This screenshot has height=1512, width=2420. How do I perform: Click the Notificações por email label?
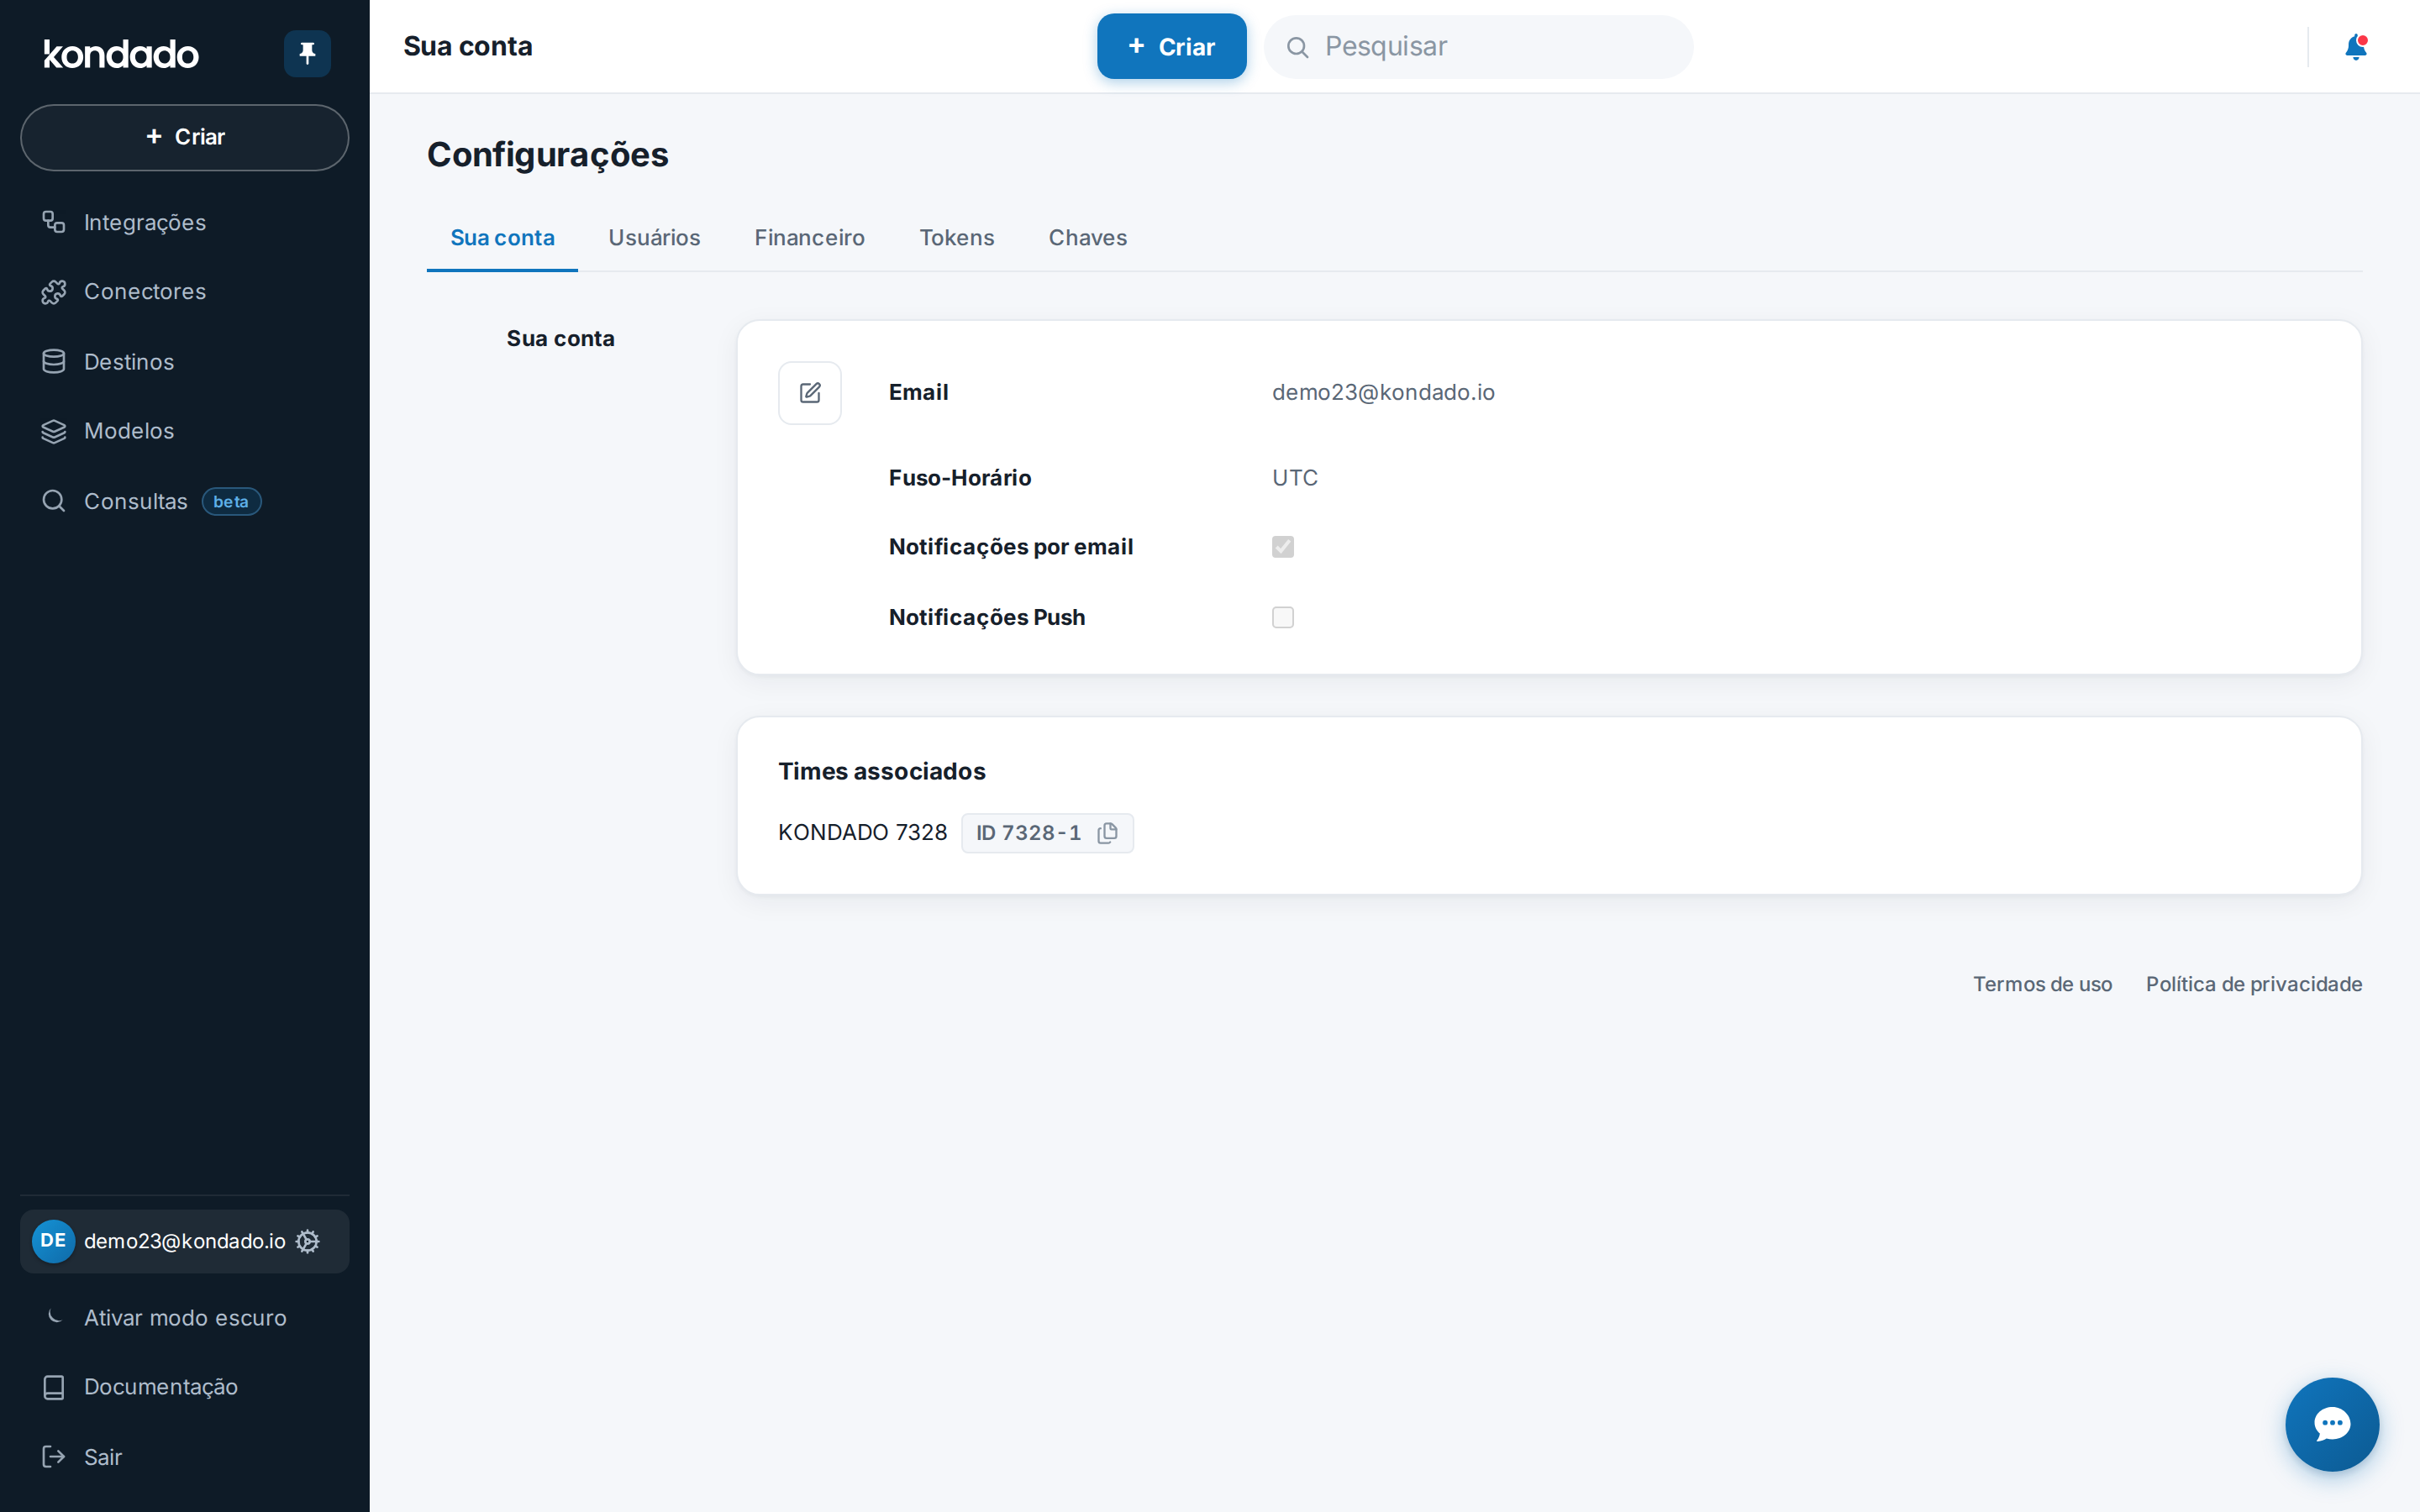[x=1011, y=547]
